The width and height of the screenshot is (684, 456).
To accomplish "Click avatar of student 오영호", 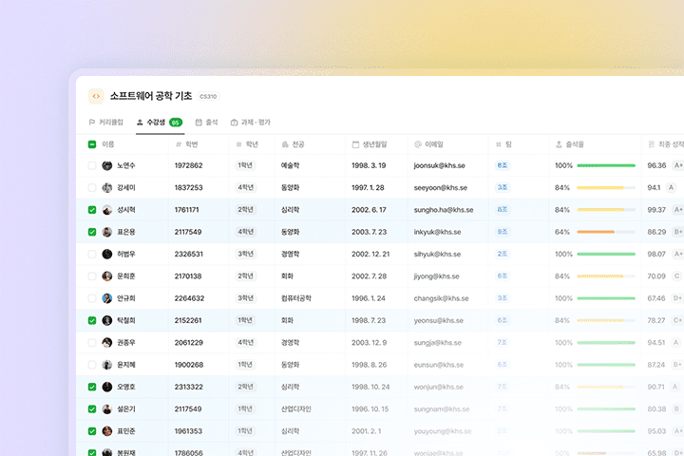I will [x=106, y=387].
